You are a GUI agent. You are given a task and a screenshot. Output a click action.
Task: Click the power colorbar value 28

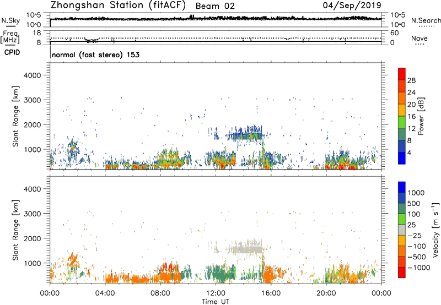pyautogui.click(x=411, y=80)
